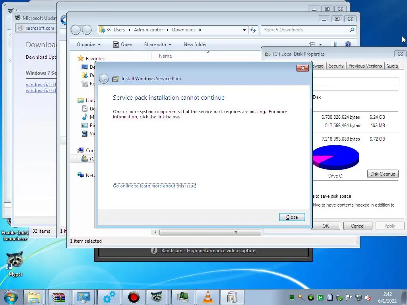Click the Explorer back navigation button
Viewport: 407px width, 305px height.
coord(76,30)
